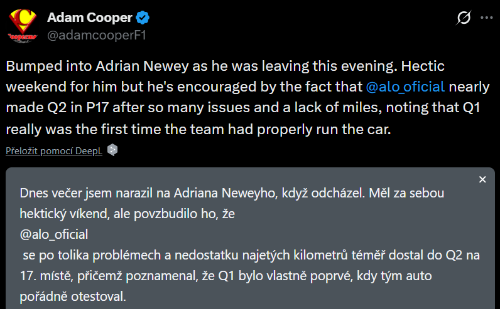The height and width of the screenshot is (309, 500).
Task: Open Grok actions with the slashed-circle icon
Action: tap(464, 18)
